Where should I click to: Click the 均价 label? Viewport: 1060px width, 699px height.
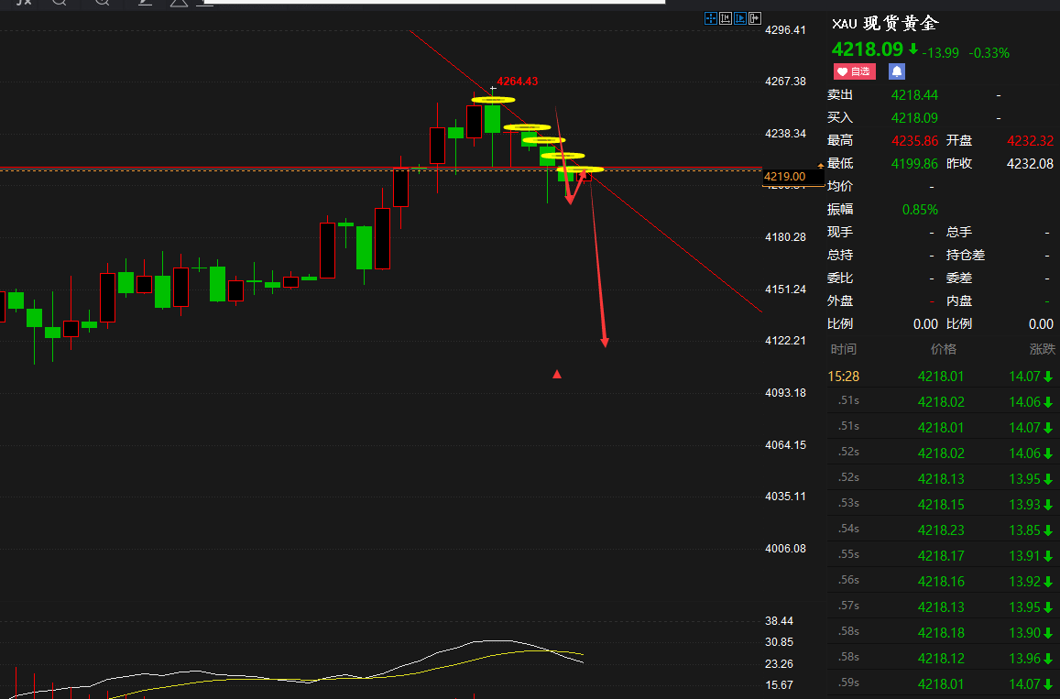click(840, 187)
